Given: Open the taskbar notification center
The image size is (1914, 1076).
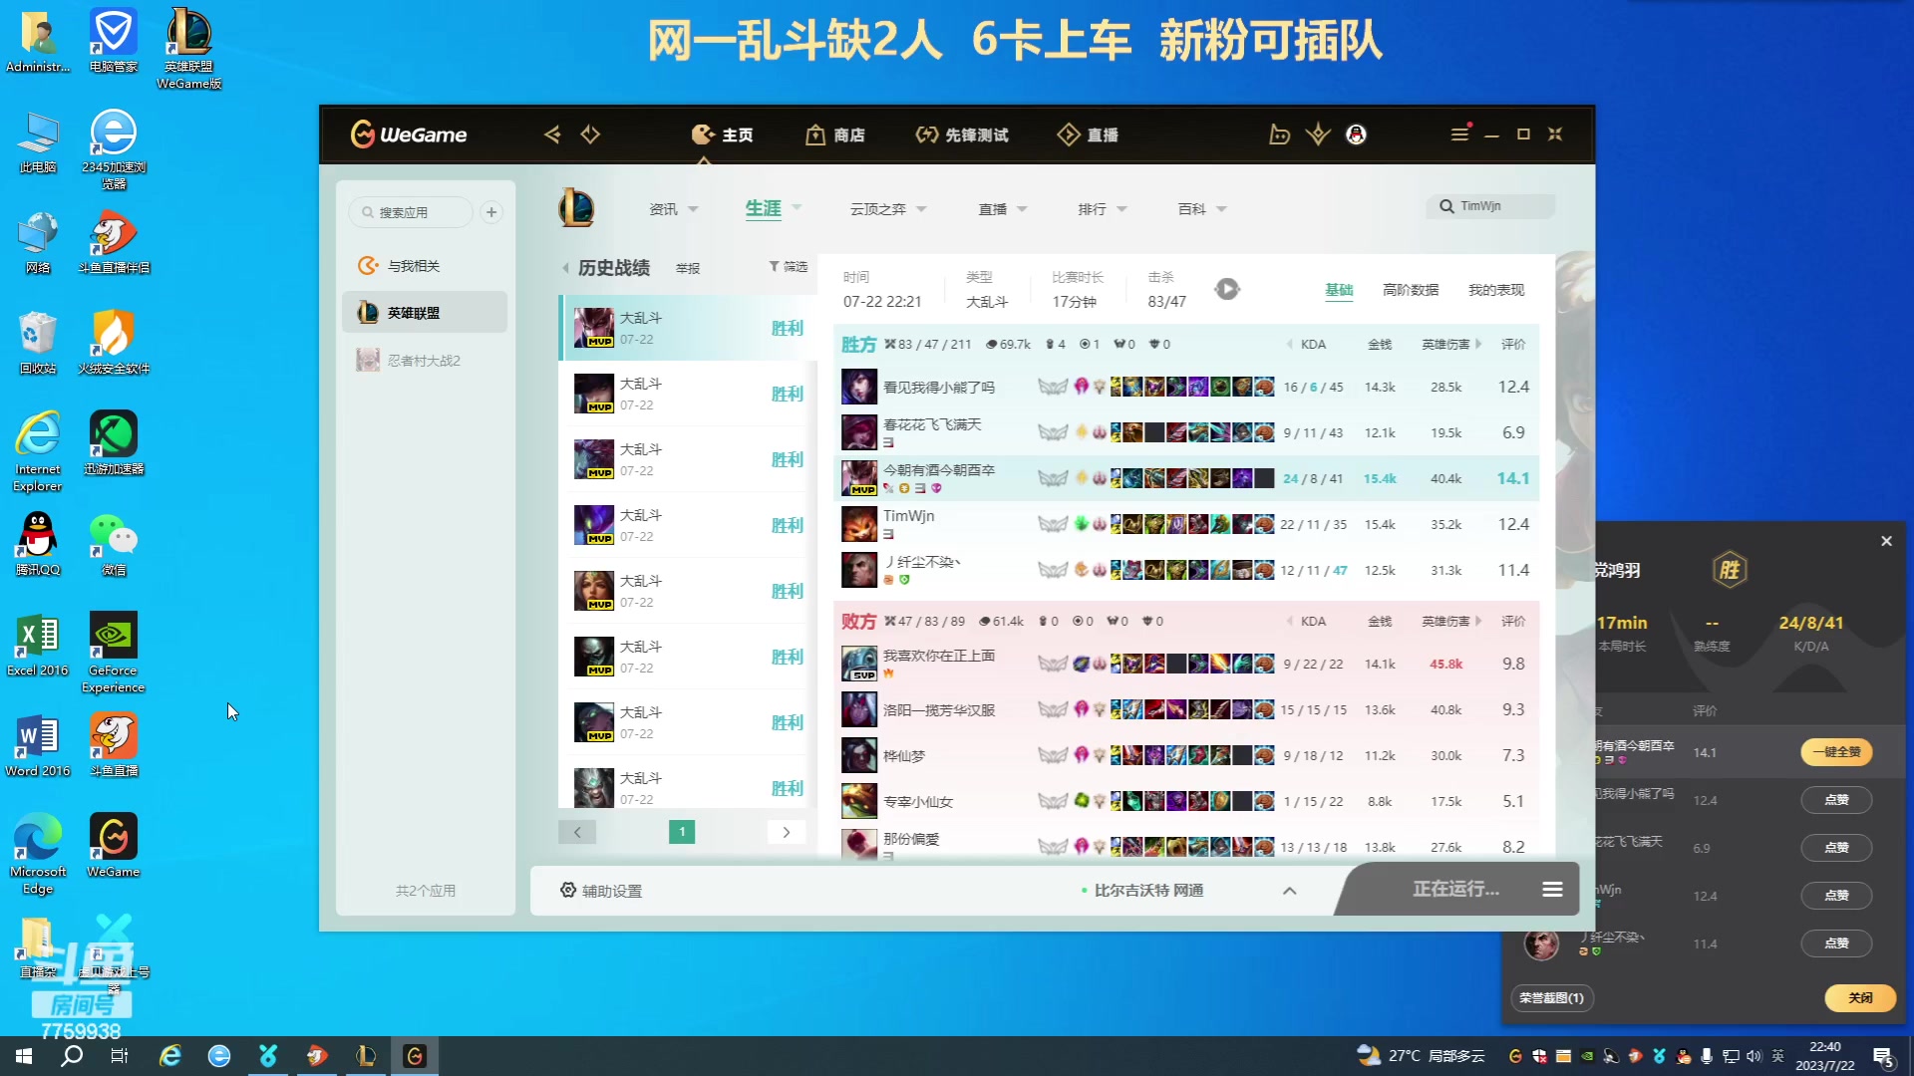Looking at the screenshot, I should pyautogui.click(x=1884, y=1056).
